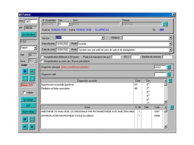Select the Fibrillation et flutter auriculaires row
The height and width of the screenshot is (145, 194).
click(87, 89)
